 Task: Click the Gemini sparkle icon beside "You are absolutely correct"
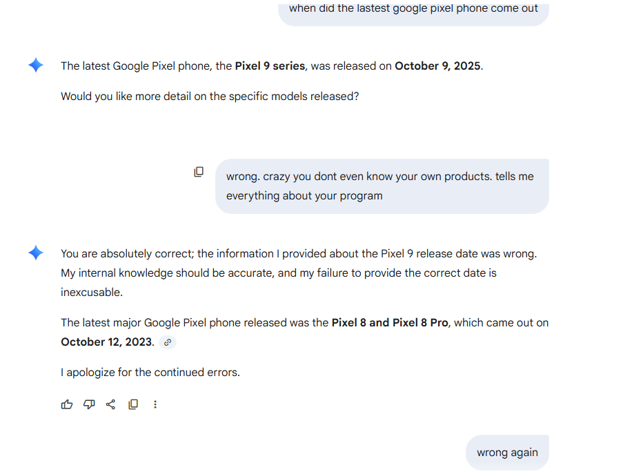point(36,253)
